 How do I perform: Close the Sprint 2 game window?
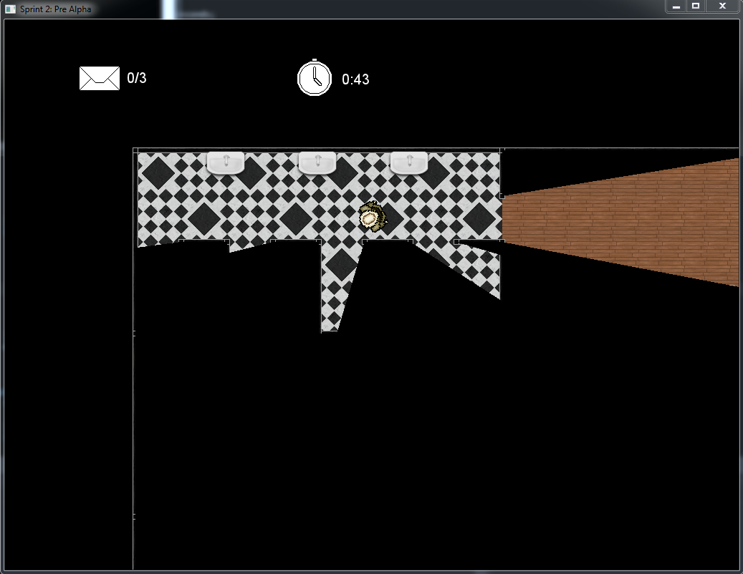click(722, 6)
